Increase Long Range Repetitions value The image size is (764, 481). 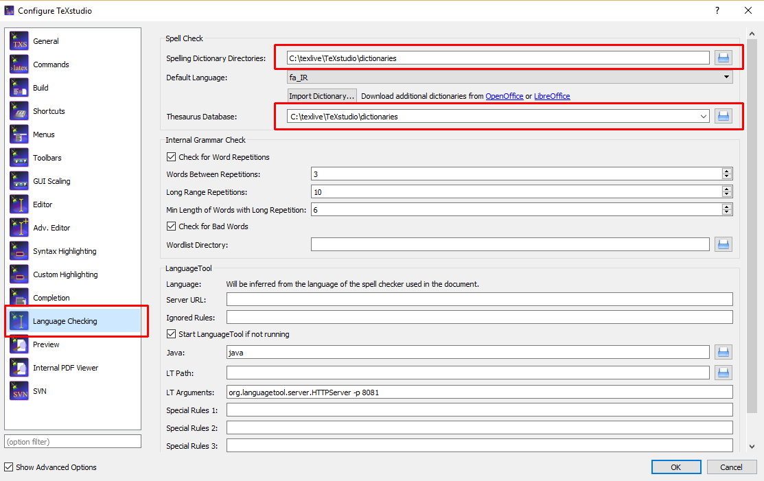[x=727, y=189]
